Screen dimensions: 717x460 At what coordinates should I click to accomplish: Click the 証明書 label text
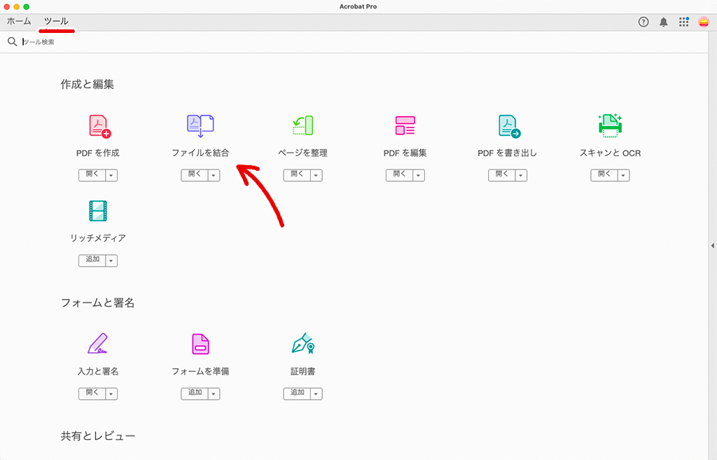(x=302, y=371)
